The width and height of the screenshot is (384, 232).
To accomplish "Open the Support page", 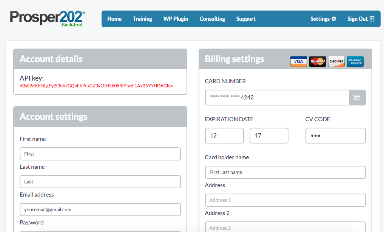I will (246, 19).
